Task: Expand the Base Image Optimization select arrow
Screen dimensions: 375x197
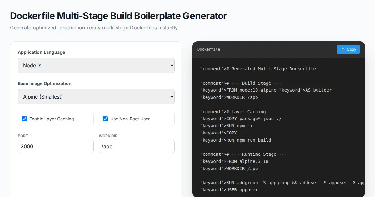Action: [171, 97]
